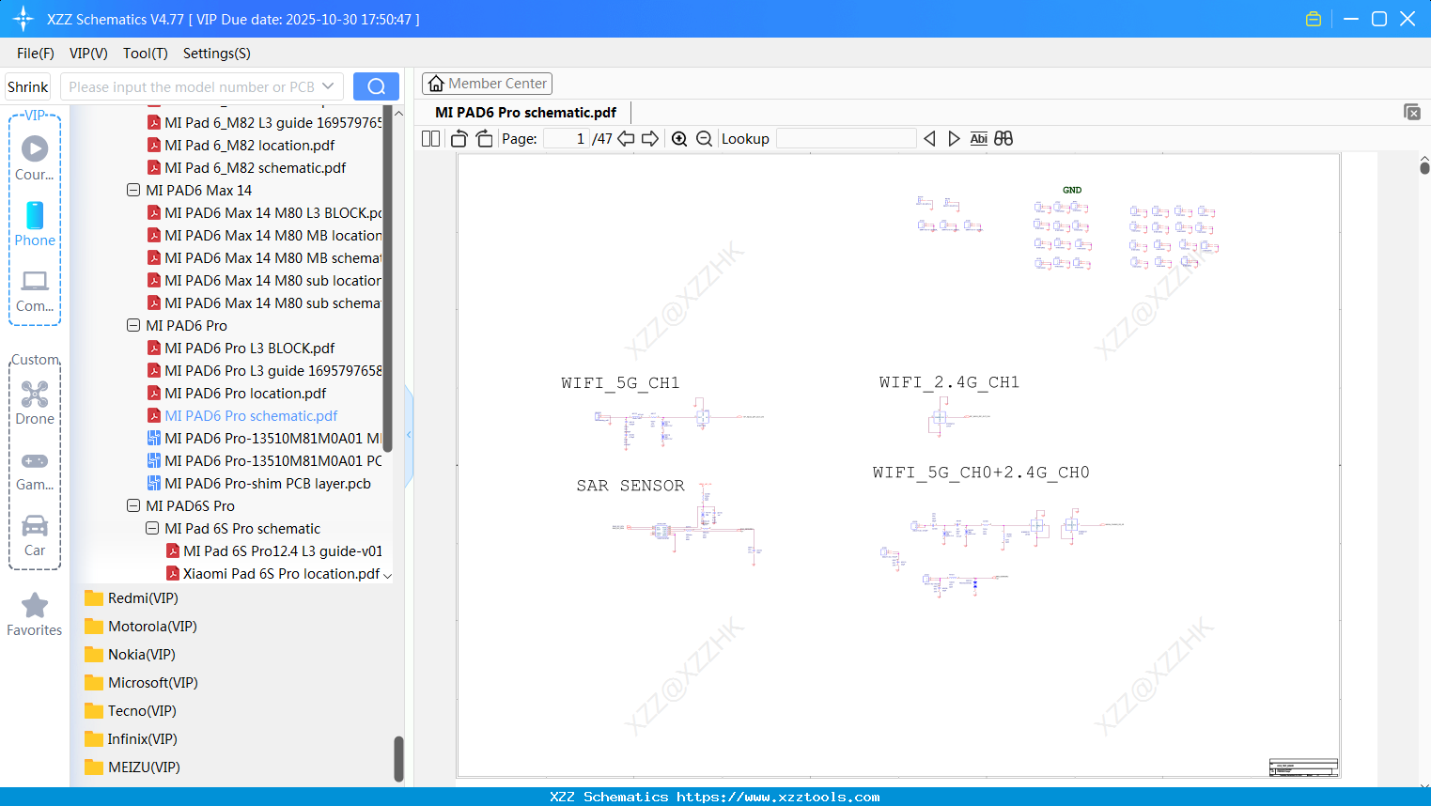Jump to the next lookup result
This screenshot has width=1431, height=806.
[954, 139]
